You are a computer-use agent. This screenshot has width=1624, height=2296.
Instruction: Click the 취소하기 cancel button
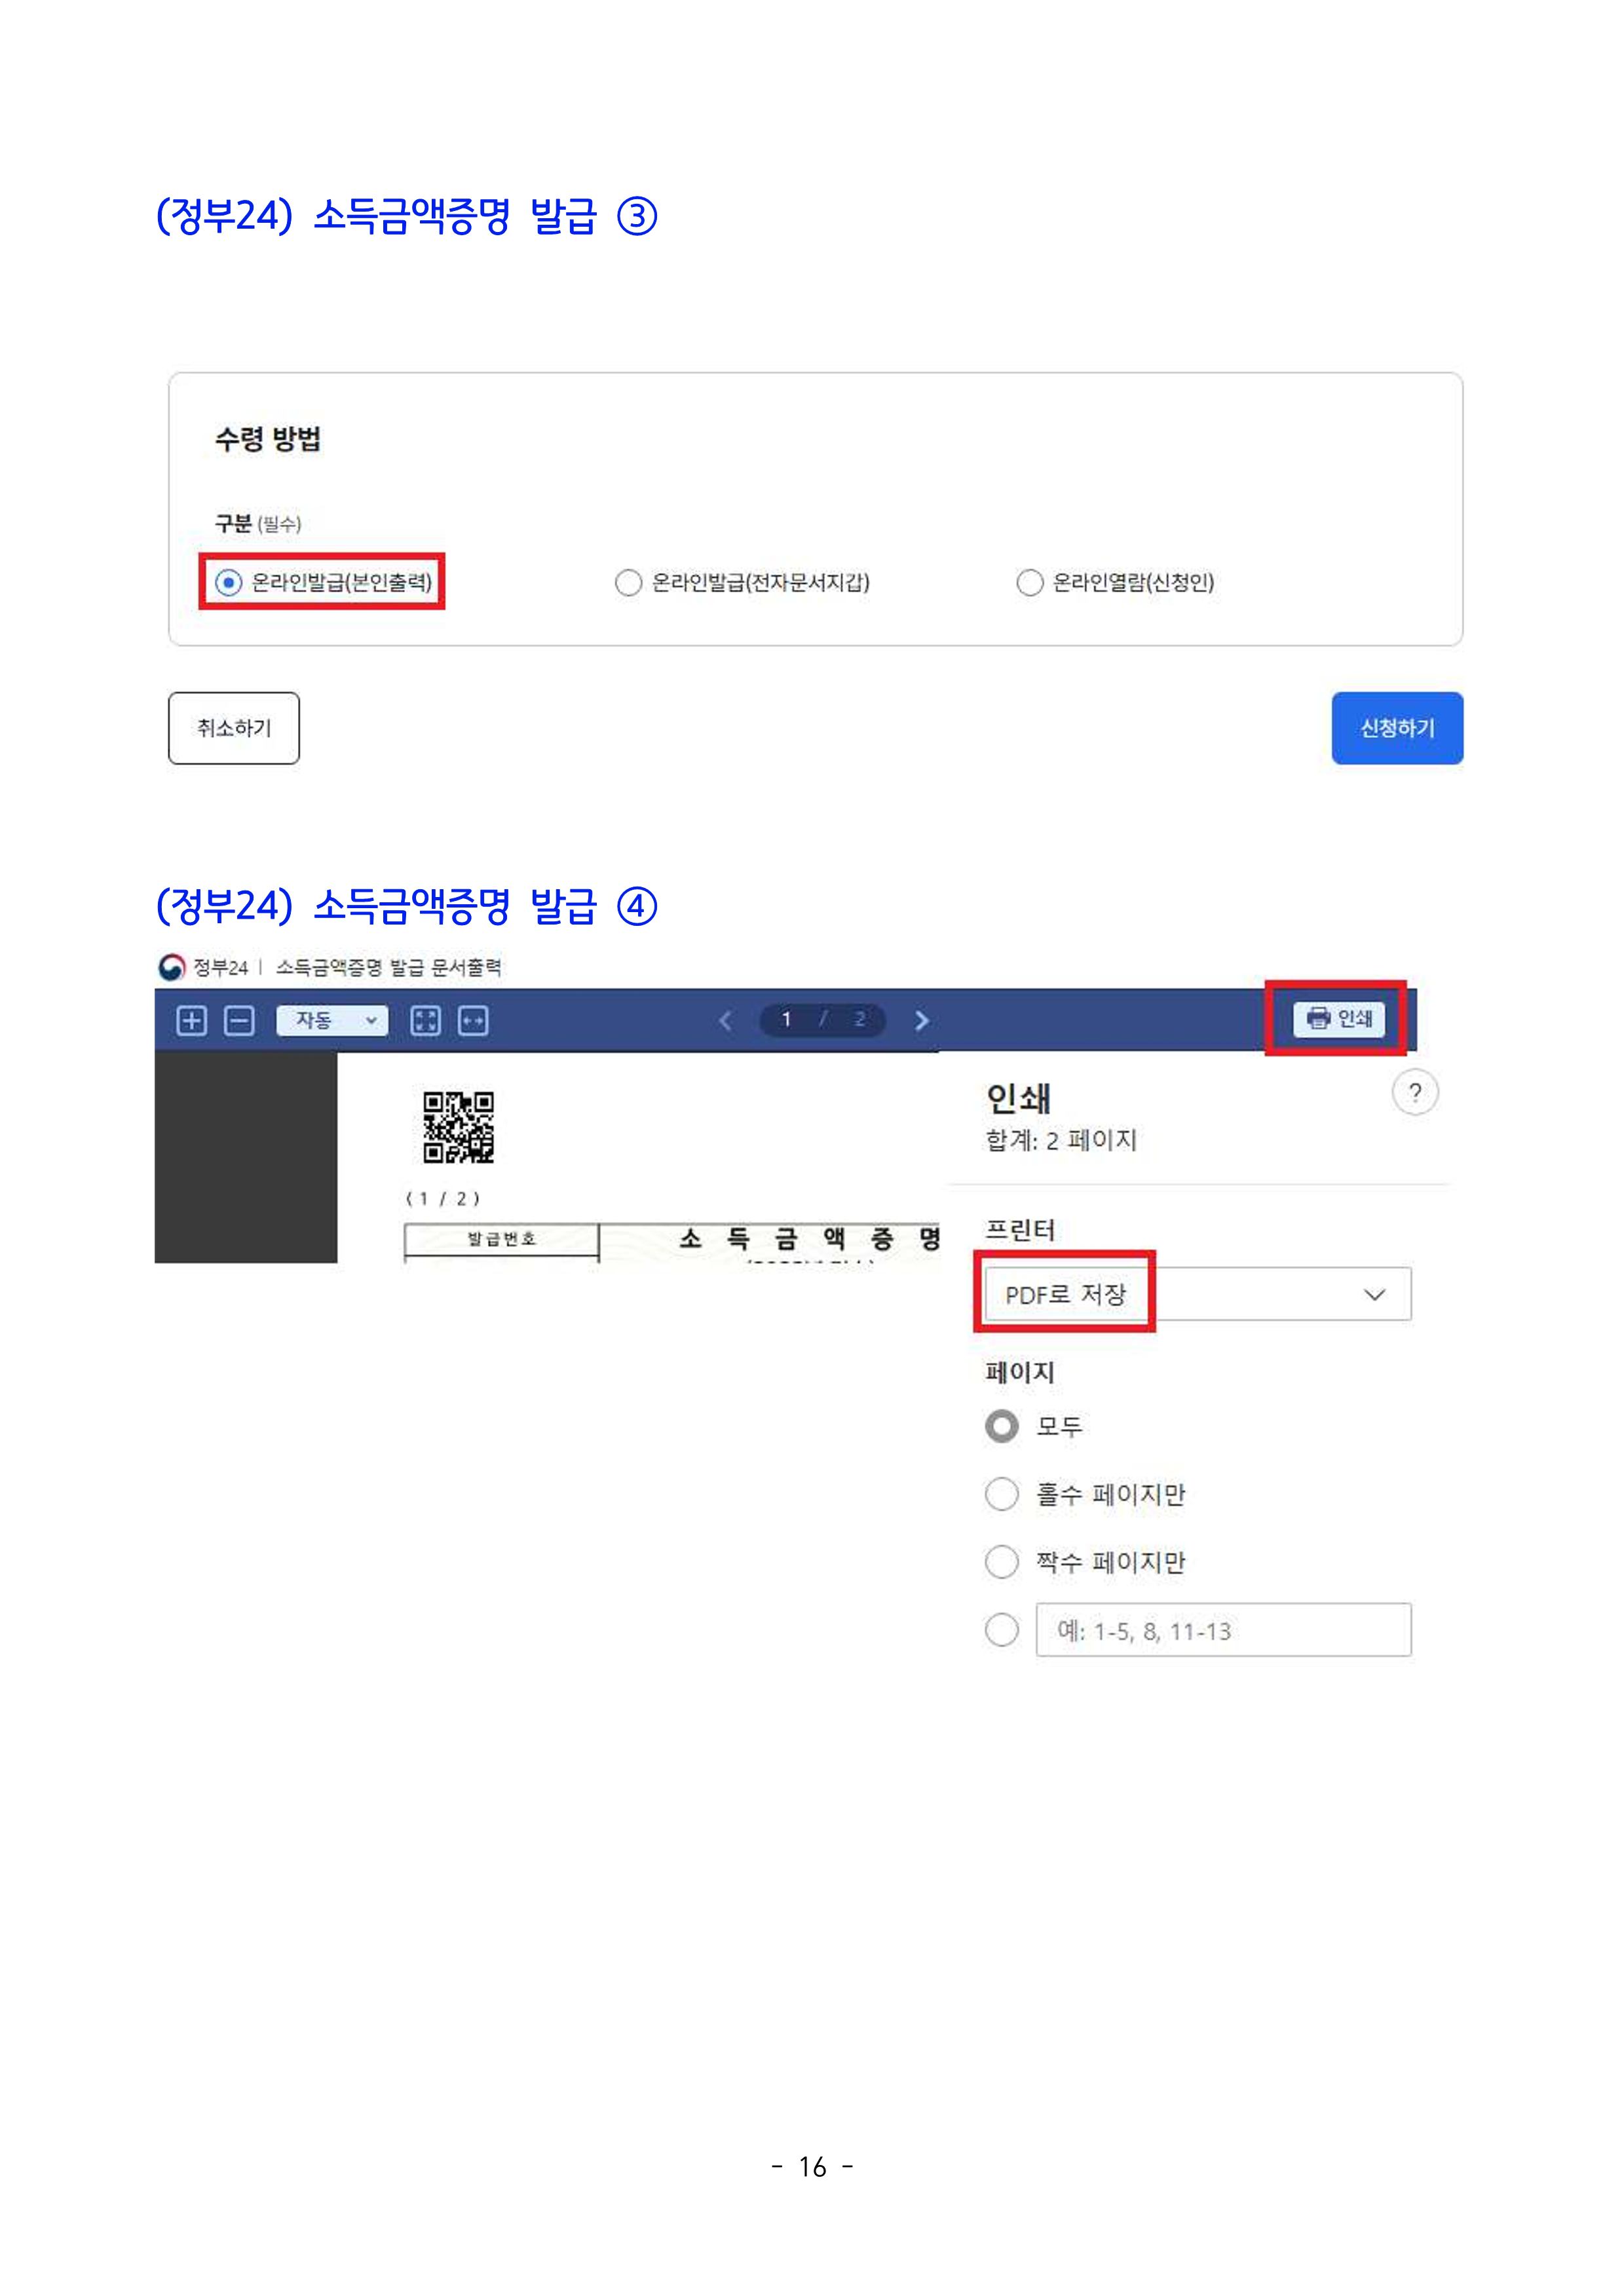234,728
